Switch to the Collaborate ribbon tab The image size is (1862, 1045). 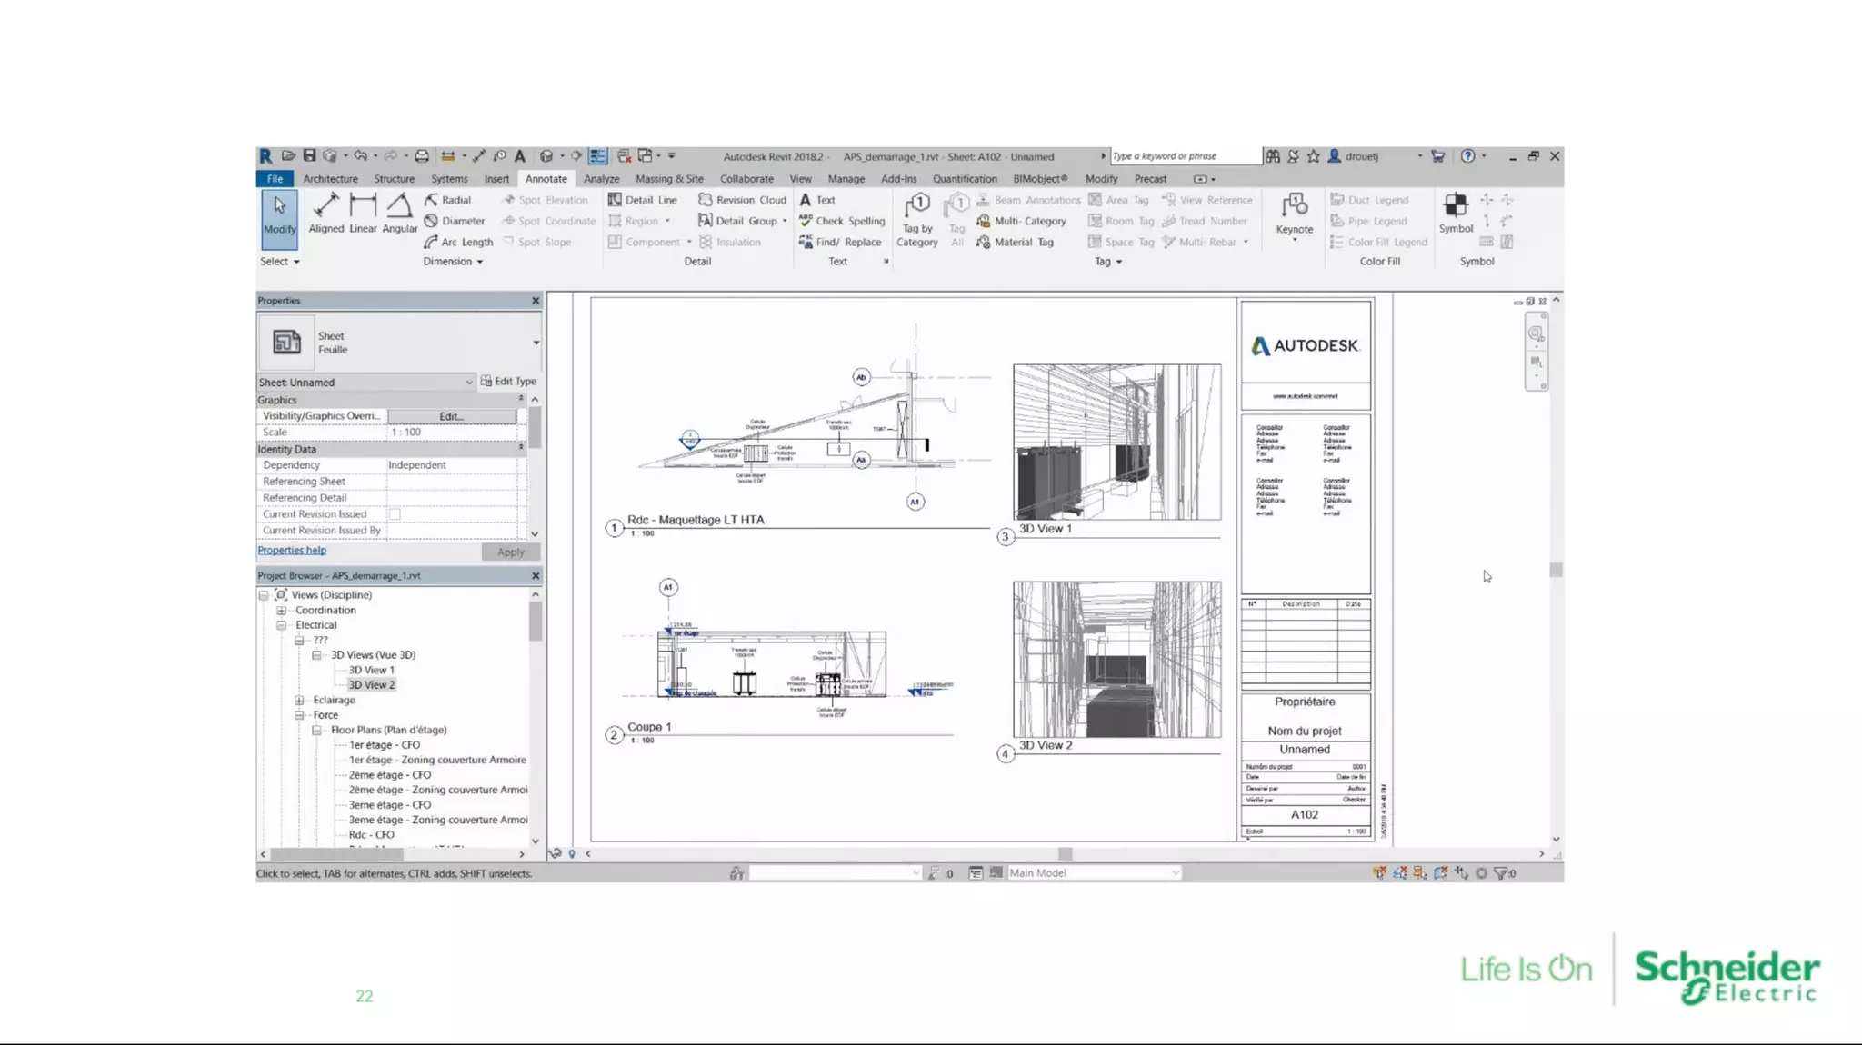[746, 179]
